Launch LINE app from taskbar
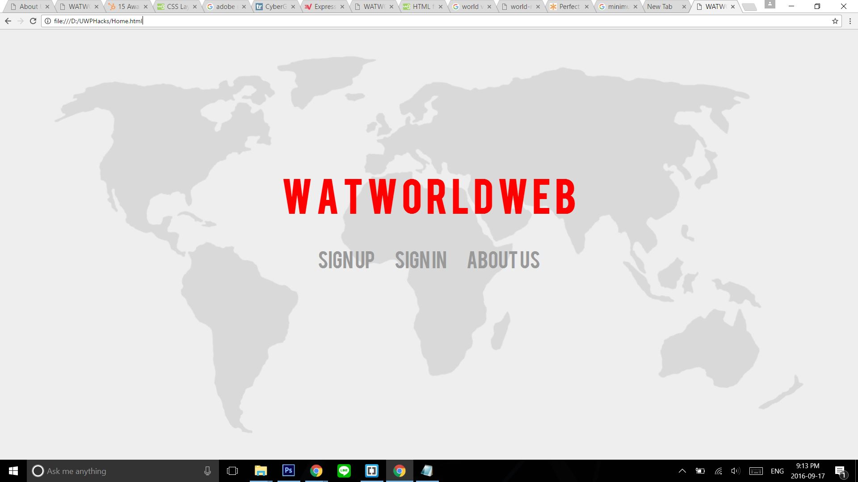 pyautogui.click(x=344, y=471)
